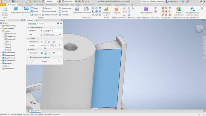Open the Angle A value dropdown arrow

[49, 45]
